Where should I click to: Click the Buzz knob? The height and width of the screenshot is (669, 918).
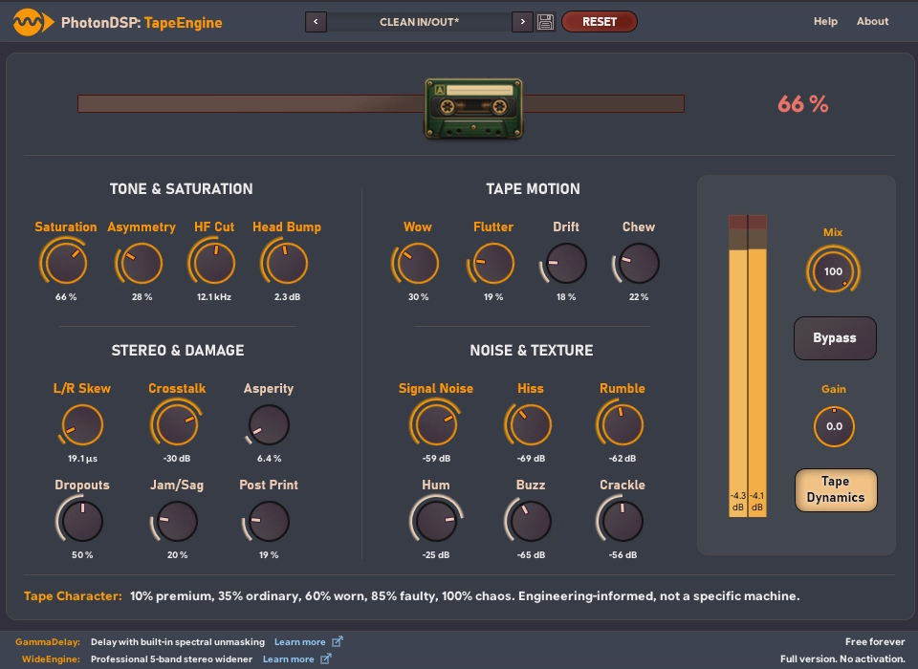pyautogui.click(x=531, y=522)
